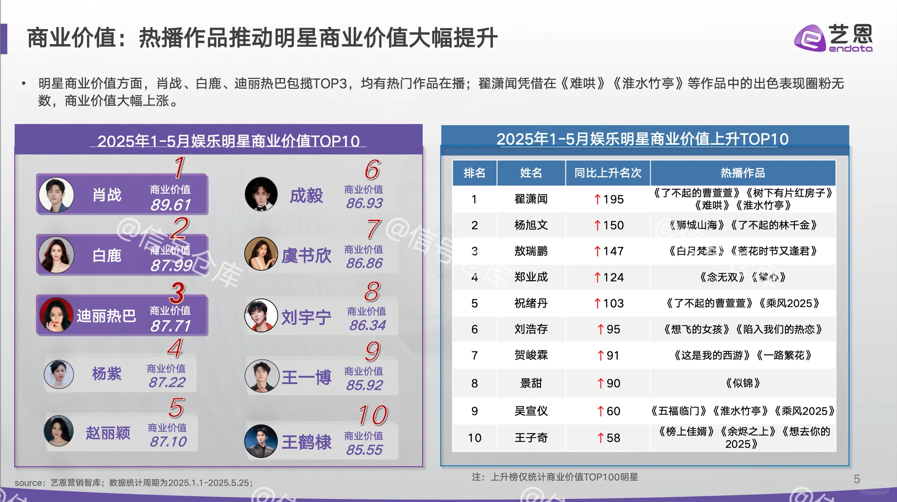This screenshot has width=897, height=502.
Task: Click the 热播作品 column header
Action: click(x=742, y=173)
